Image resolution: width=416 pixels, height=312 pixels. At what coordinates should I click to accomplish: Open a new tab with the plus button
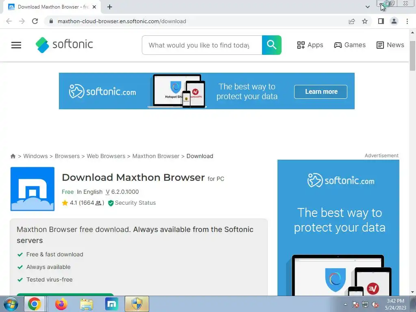click(x=110, y=7)
